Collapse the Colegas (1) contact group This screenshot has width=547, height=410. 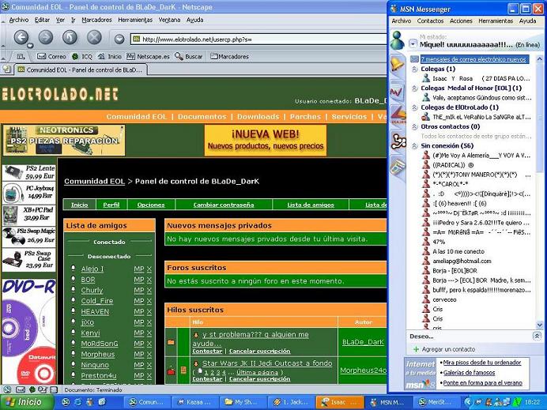pyautogui.click(x=415, y=69)
